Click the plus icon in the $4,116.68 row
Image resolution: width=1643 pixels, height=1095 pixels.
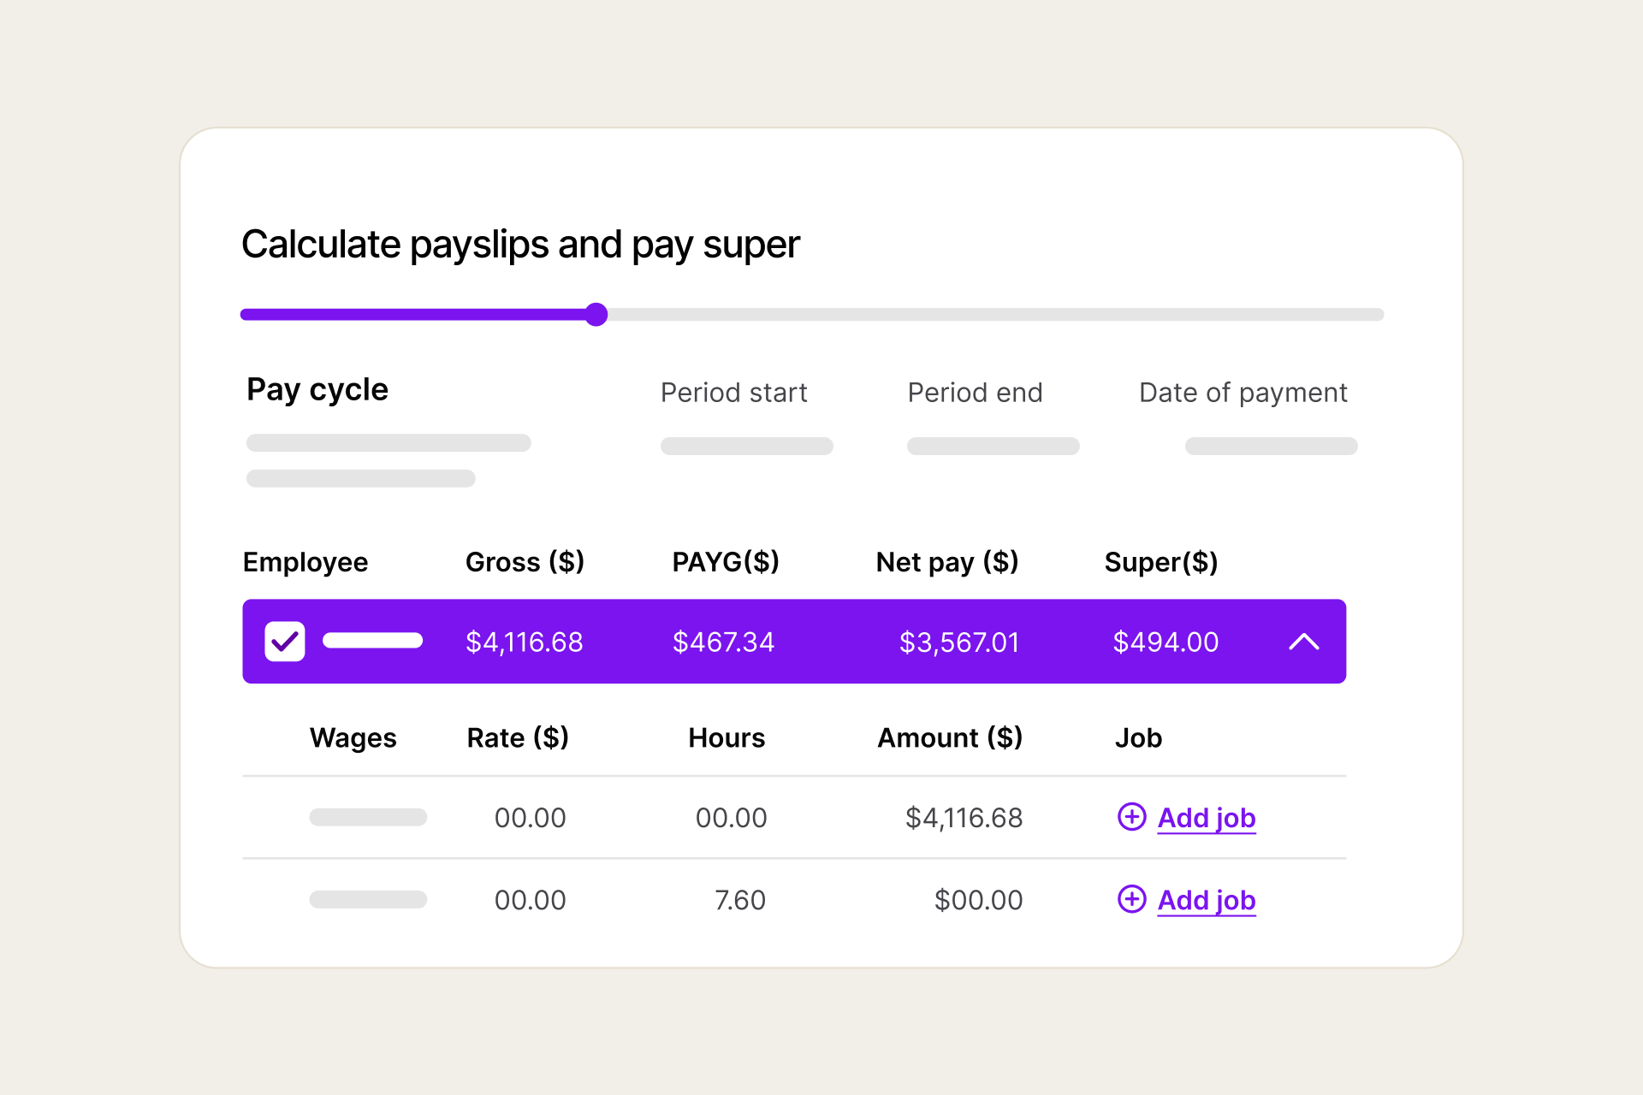click(x=1132, y=817)
